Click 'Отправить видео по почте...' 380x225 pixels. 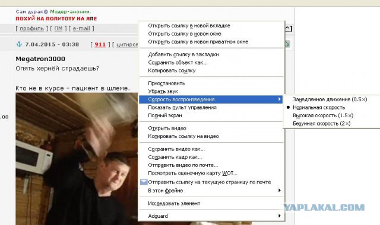click(211, 165)
